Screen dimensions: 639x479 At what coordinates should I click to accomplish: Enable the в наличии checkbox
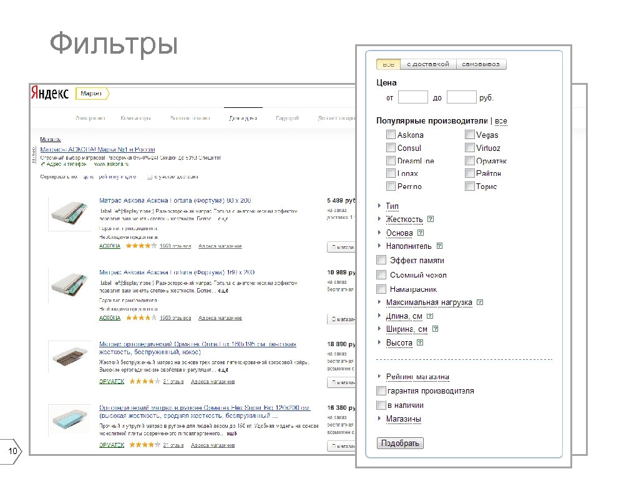[381, 405]
